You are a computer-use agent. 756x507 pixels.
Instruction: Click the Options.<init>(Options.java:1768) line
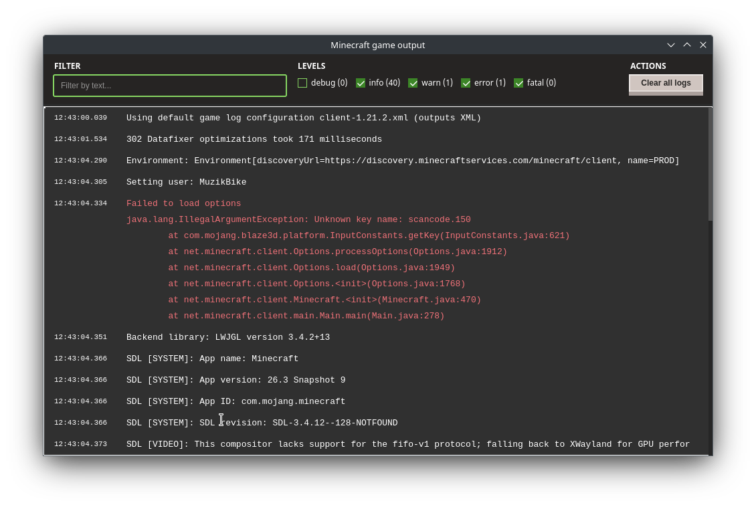tap(316, 284)
